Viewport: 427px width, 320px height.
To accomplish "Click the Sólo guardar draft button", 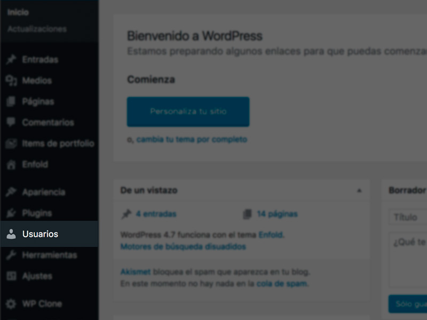I will [x=408, y=303].
